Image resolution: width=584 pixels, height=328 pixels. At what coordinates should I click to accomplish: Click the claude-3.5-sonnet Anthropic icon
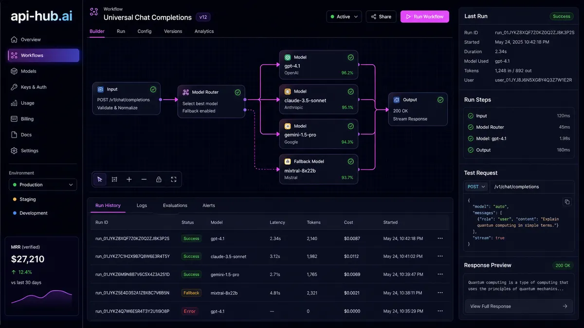click(x=288, y=91)
